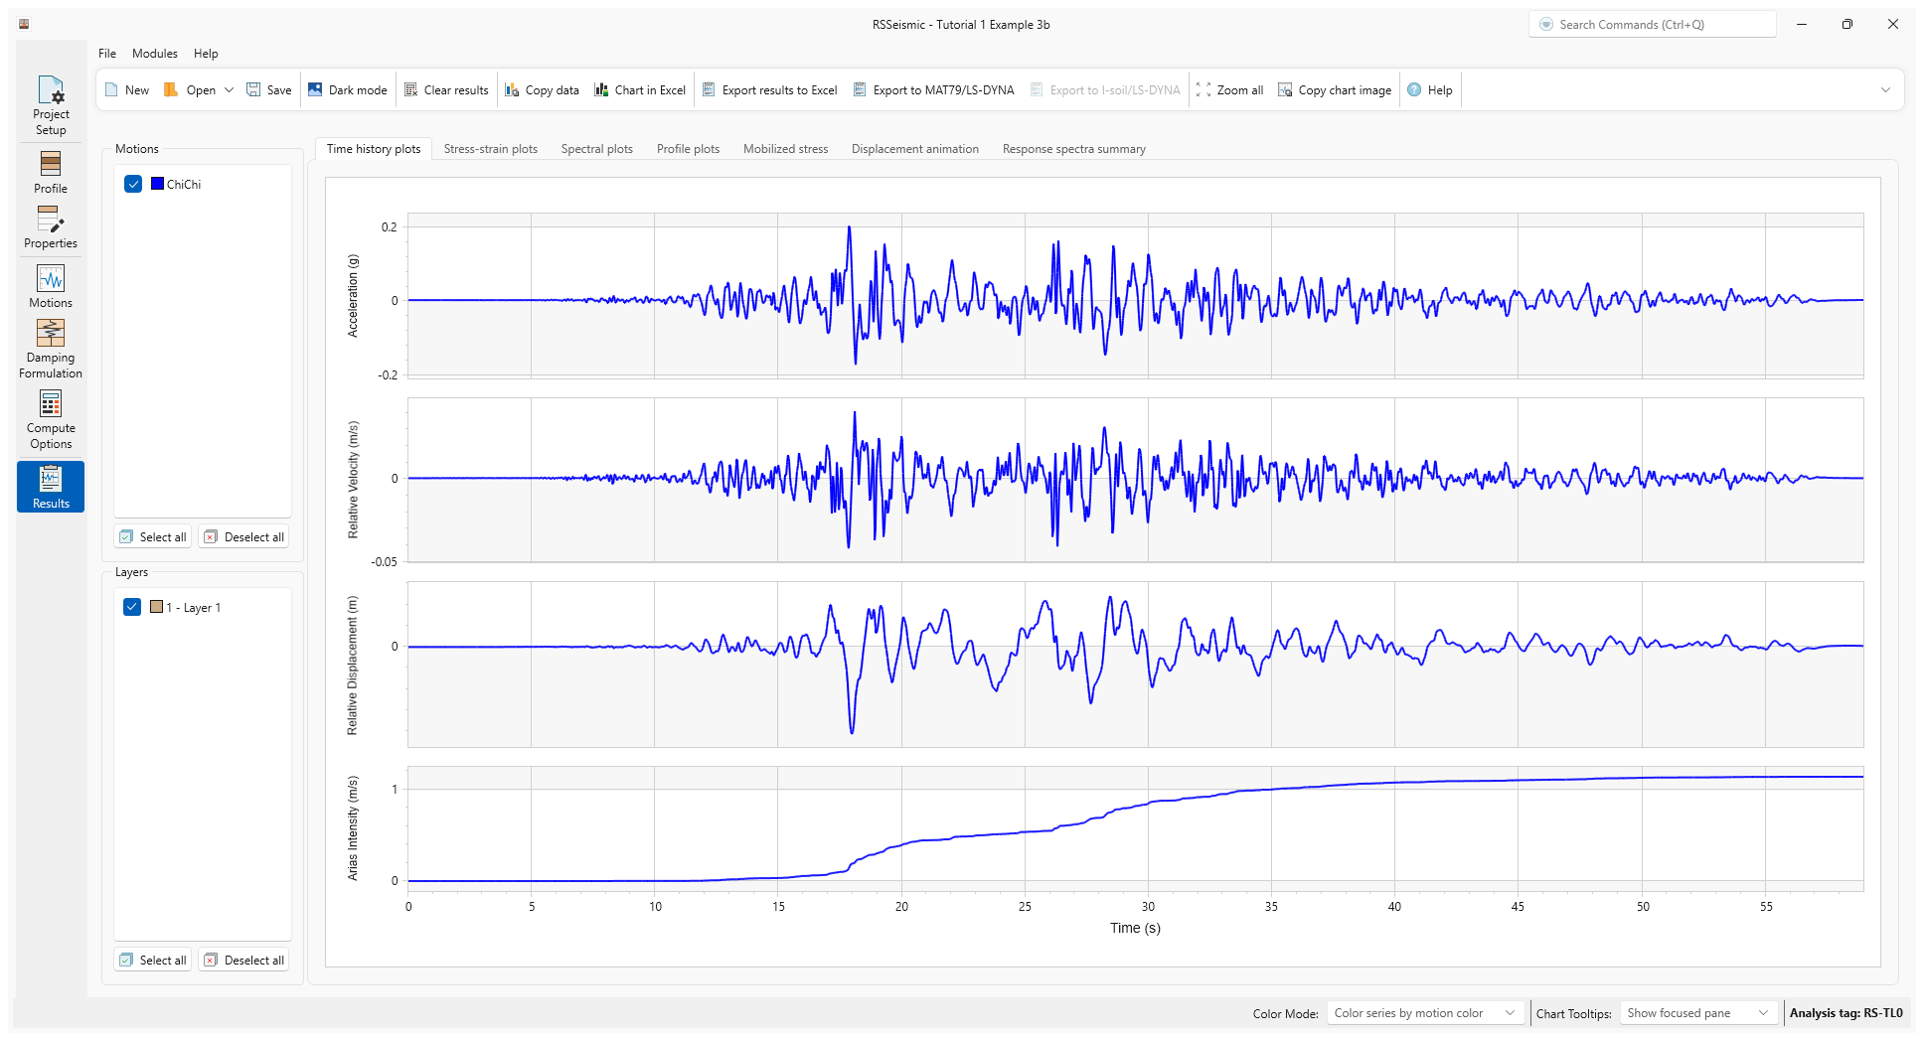Click the search icon in Search Commands
Viewport: 1924px width, 1041px height.
[x=1546, y=25]
